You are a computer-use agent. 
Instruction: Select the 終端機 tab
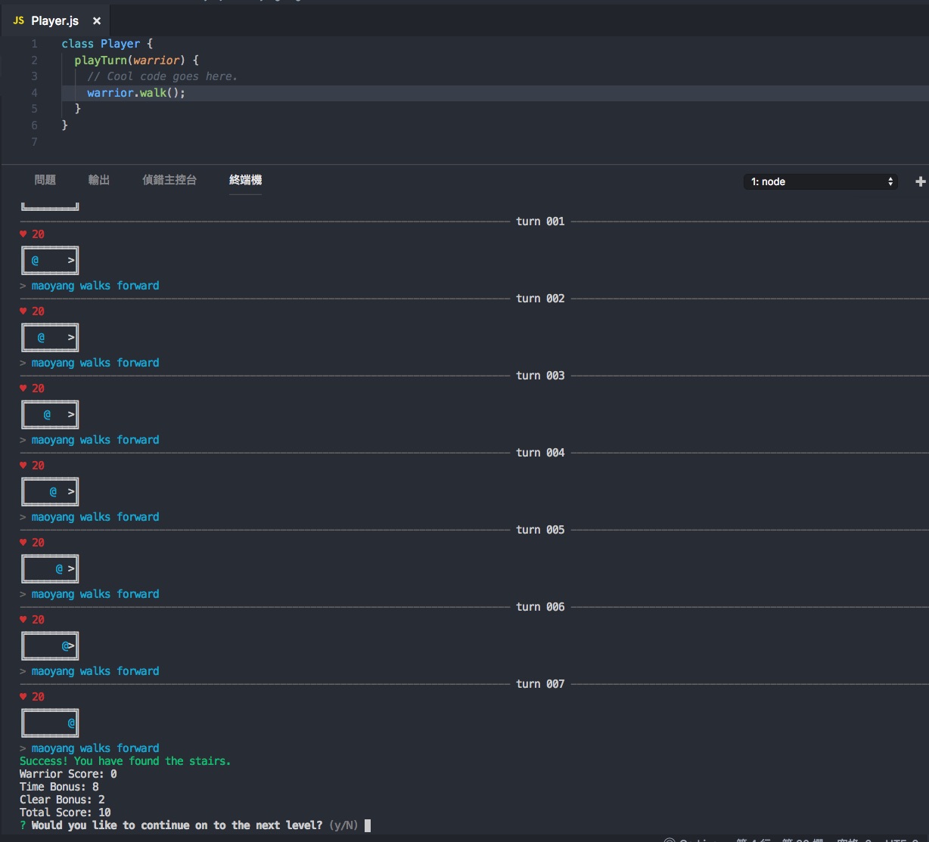245,180
